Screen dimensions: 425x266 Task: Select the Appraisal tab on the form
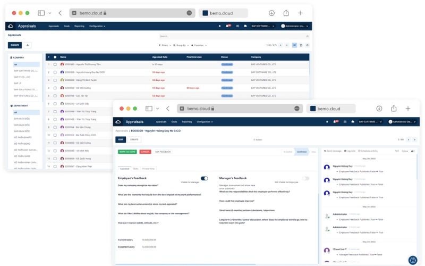tap(125, 169)
